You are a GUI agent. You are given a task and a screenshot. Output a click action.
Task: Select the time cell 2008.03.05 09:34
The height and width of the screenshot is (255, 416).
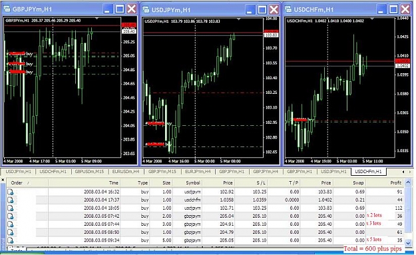tap(101, 240)
